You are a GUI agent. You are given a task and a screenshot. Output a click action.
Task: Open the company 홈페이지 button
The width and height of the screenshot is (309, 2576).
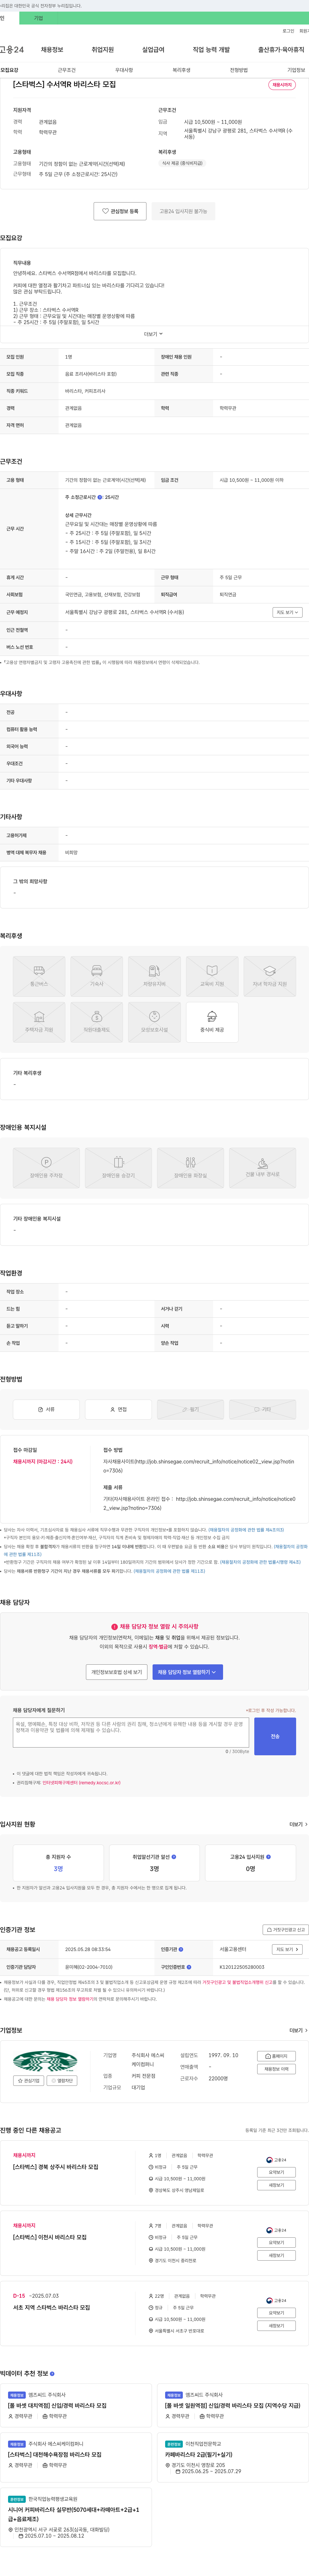pyautogui.click(x=276, y=2056)
